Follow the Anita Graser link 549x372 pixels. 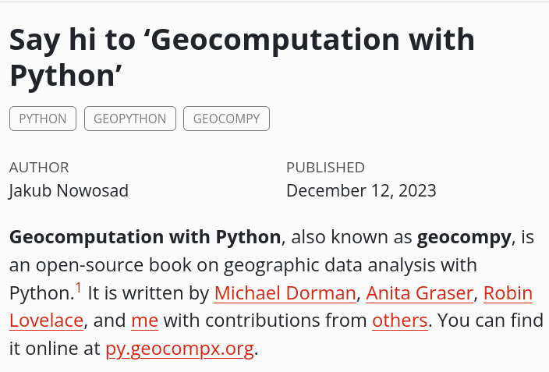tap(420, 293)
